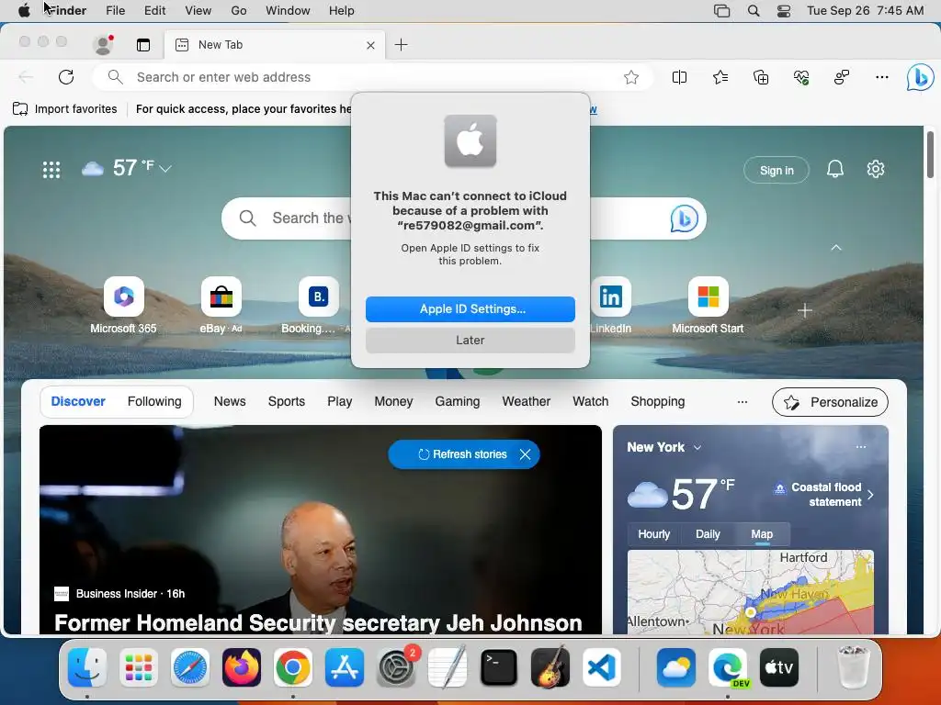
Task: Select the News feed tab
Action: (230, 402)
